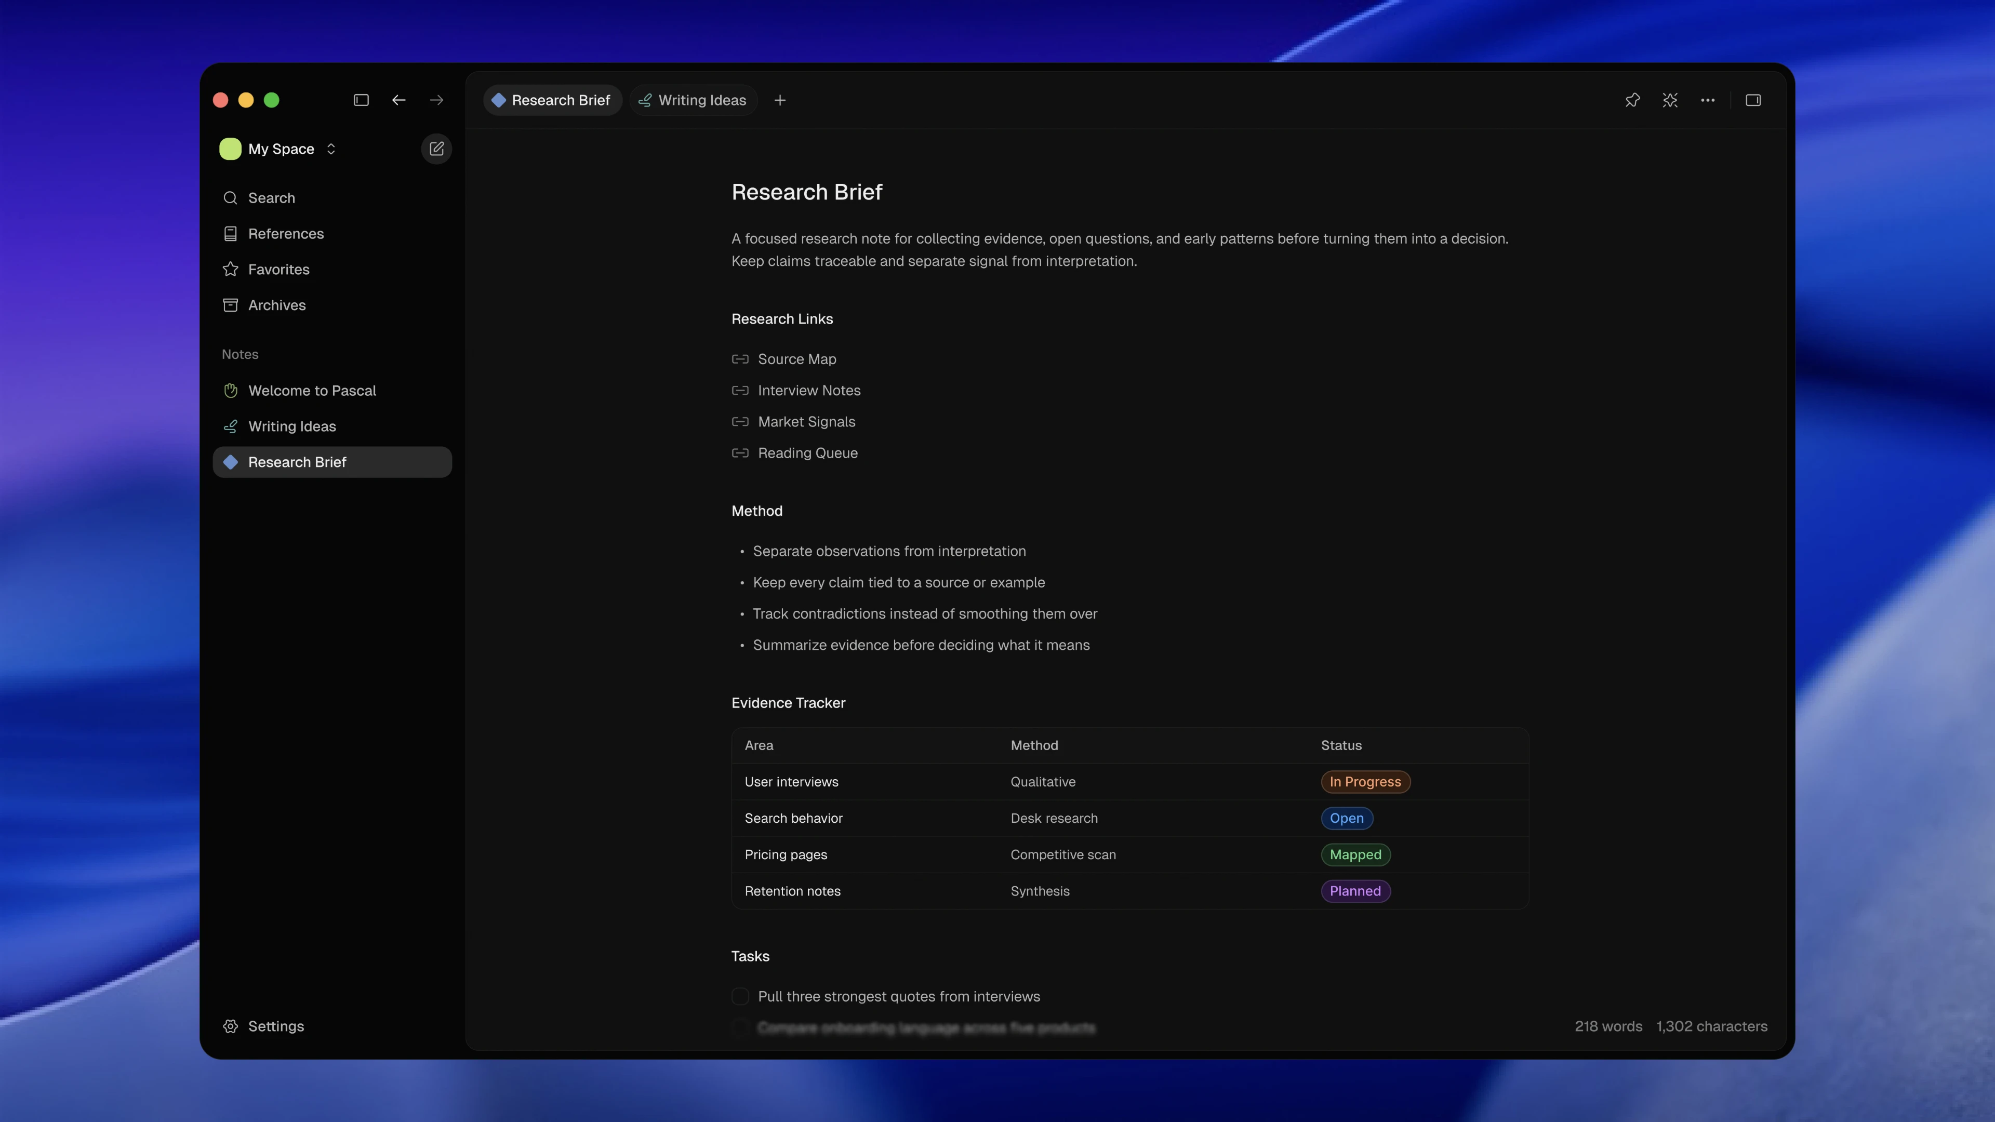Click the Pricing pages table cell
The image size is (1995, 1122).
[x=786, y=855]
